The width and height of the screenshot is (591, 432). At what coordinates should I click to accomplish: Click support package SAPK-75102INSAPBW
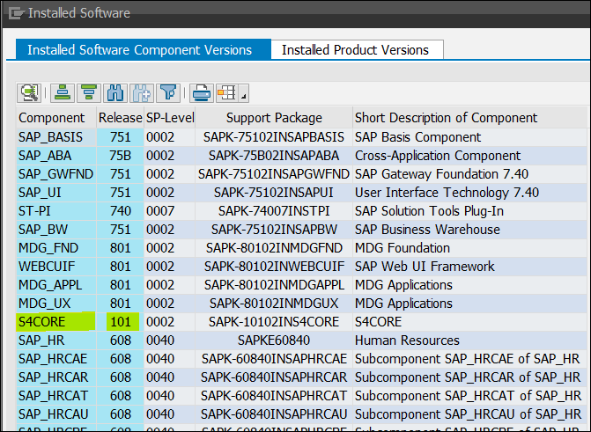click(x=274, y=230)
